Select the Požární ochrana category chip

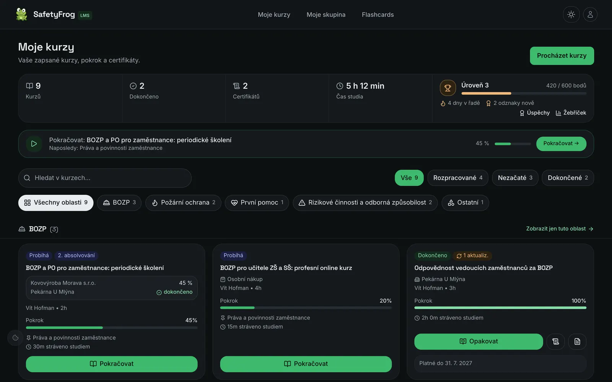pyautogui.click(x=183, y=203)
